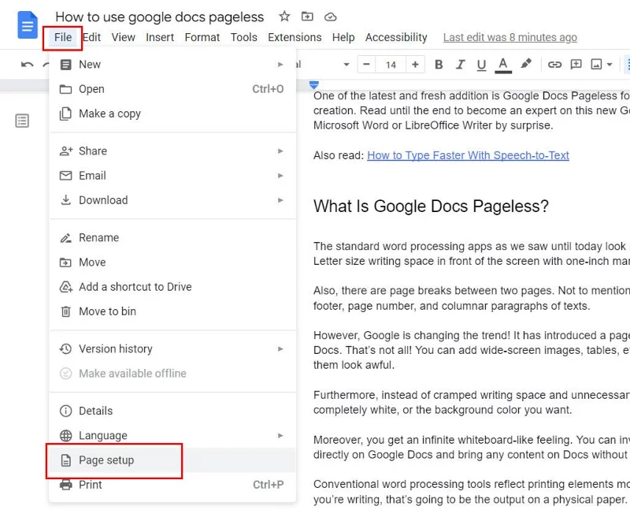Click 'Last edit was 8 minutes ago' link
The image size is (630, 510).
[x=510, y=37]
